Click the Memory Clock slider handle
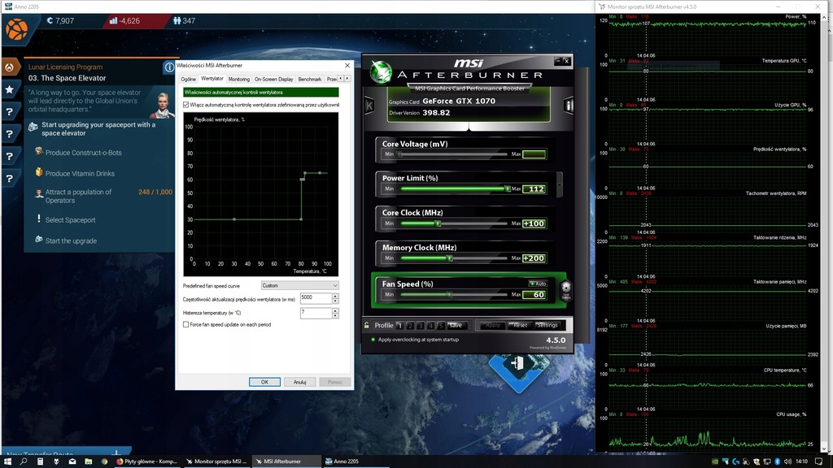The width and height of the screenshot is (833, 468). [449, 258]
